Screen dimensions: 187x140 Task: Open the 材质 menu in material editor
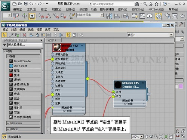click(x=14, y=29)
